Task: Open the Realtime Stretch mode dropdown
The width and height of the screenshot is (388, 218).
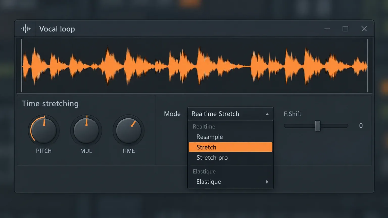Action: 230,114
